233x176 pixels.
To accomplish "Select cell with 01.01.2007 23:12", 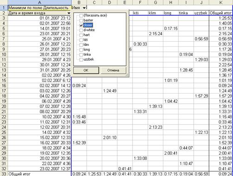I will point(39,18).
